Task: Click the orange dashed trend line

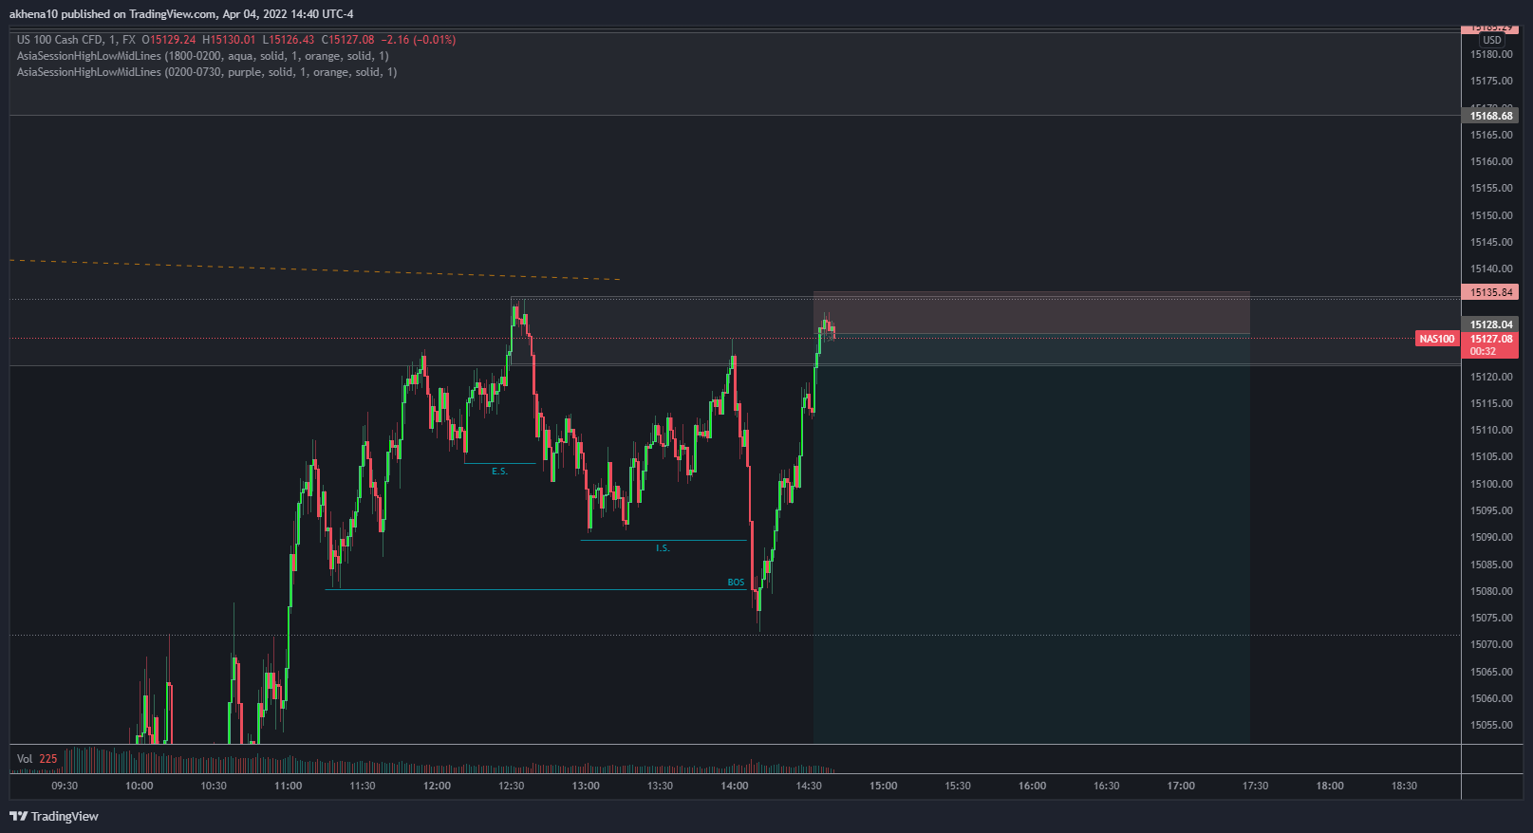Action: [x=314, y=269]
